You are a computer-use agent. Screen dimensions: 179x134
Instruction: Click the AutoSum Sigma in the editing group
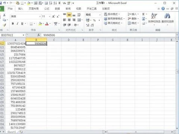pos(143,14)
